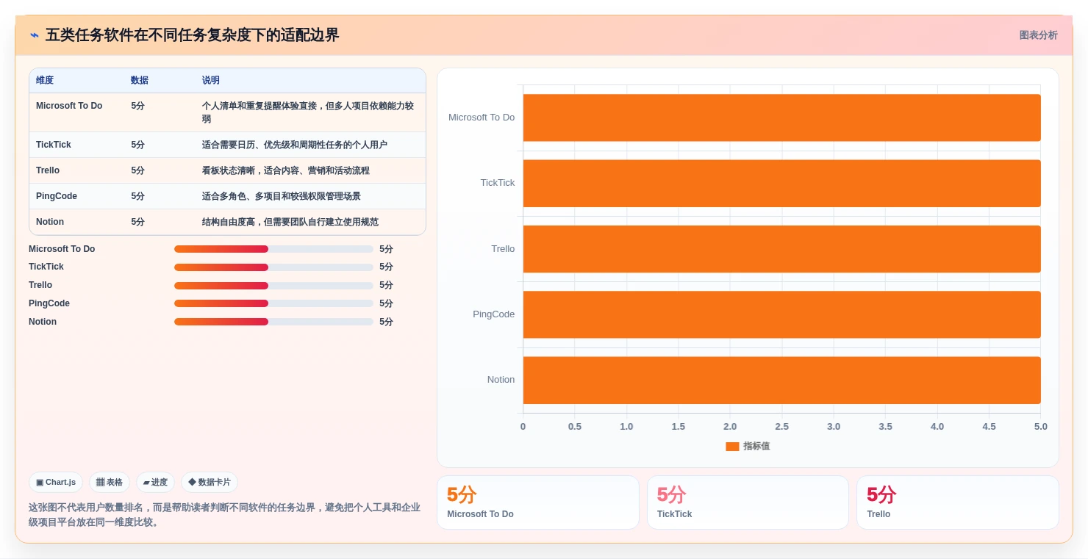Click the 5分 cell in PingCode table row
1088x559 pixels.
[x=138, y=196]
